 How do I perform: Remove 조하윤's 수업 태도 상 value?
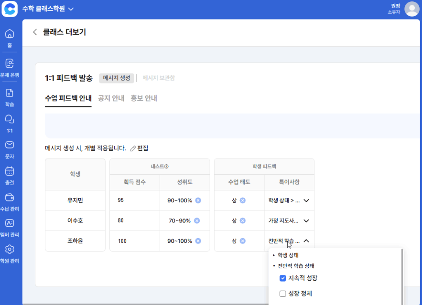pyautogui.click(x=242, y=241)
